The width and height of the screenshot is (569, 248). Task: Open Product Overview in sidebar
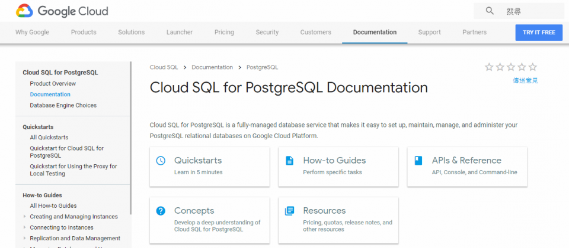click(53, 83)
